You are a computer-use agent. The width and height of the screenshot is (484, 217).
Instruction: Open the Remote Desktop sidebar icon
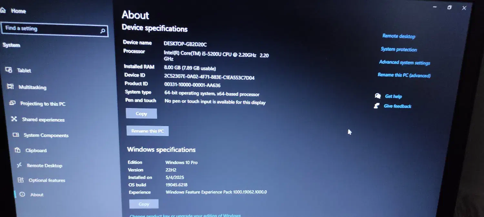click(19, 165)
